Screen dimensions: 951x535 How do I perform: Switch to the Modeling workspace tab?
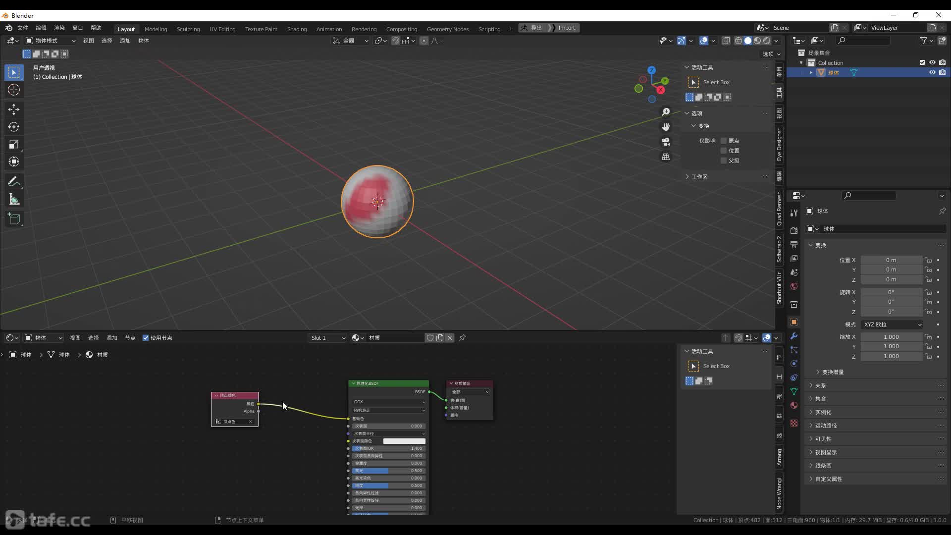point(156,29)
